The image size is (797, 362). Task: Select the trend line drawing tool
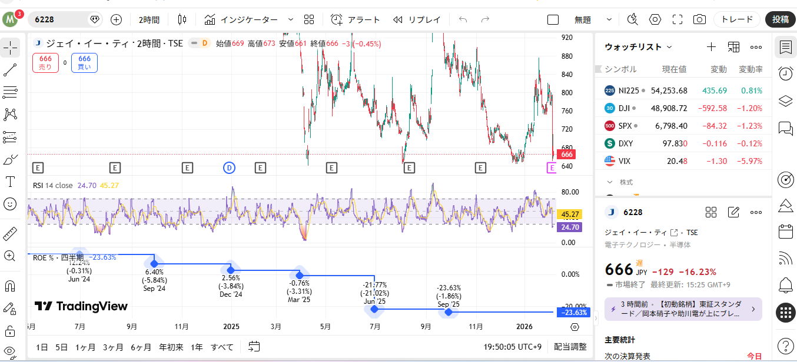click(x=10, y=71)
